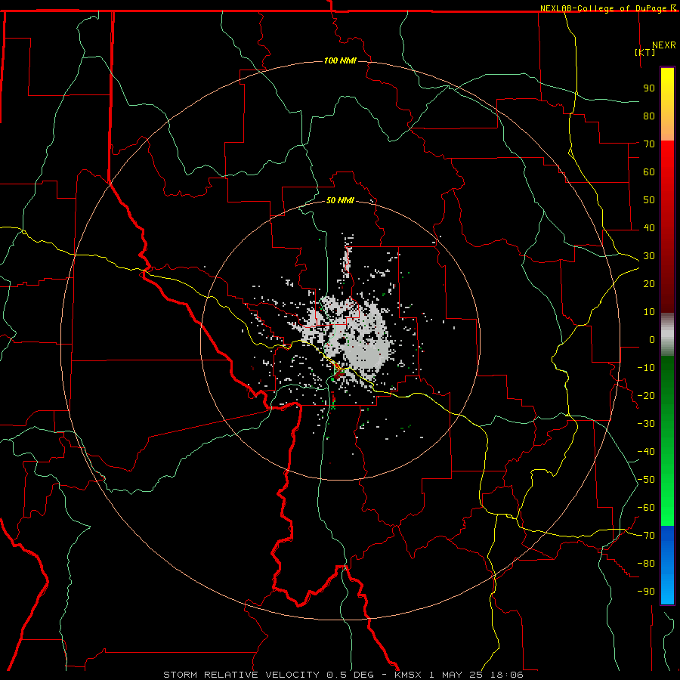Click the -70 value on the scale
This screenshot has height=680, width=680.
click(646, 536)
